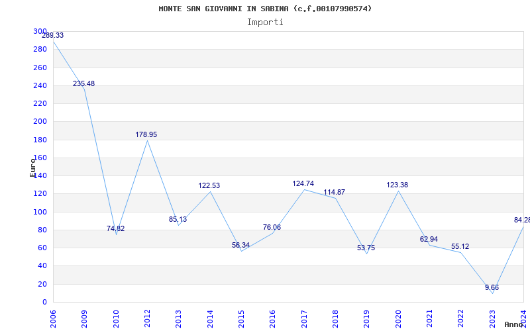
Task: Click the 84.28 final value label
Action: [x=521, y=220]
